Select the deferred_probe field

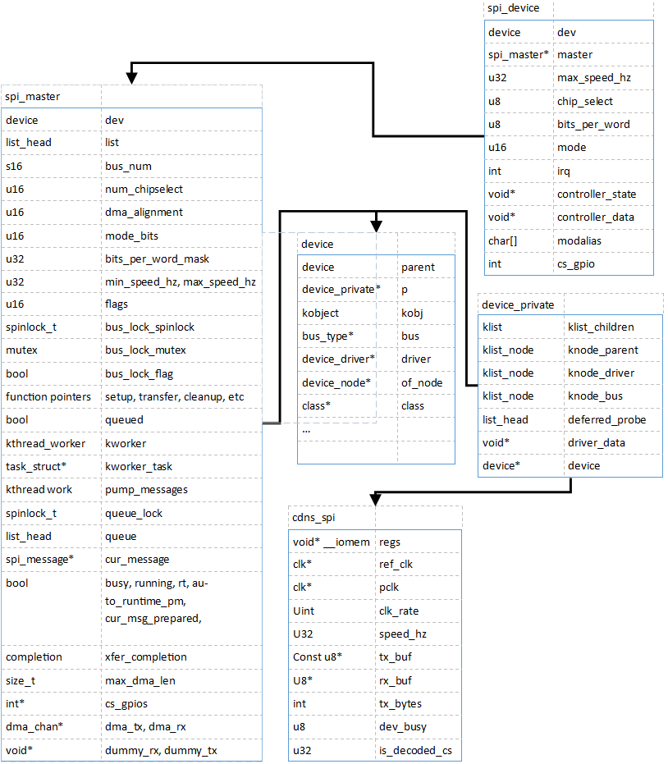point(606,419)
